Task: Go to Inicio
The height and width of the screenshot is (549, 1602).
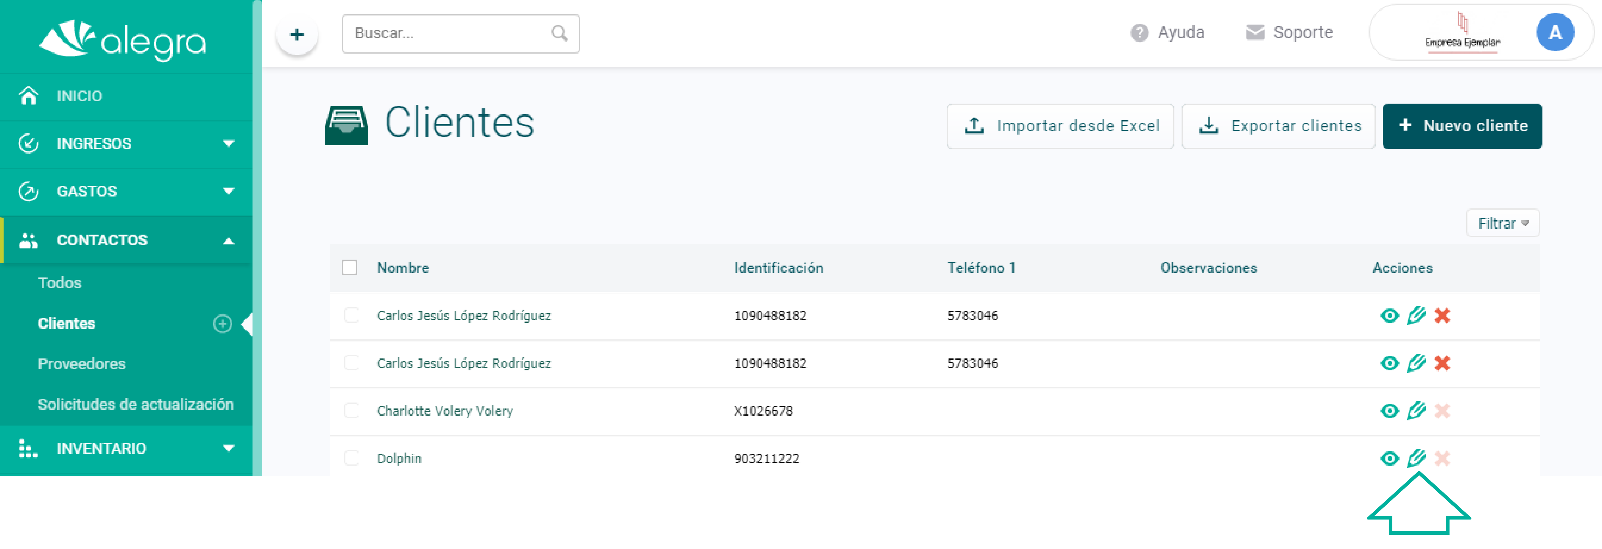Action: (80, 96)
